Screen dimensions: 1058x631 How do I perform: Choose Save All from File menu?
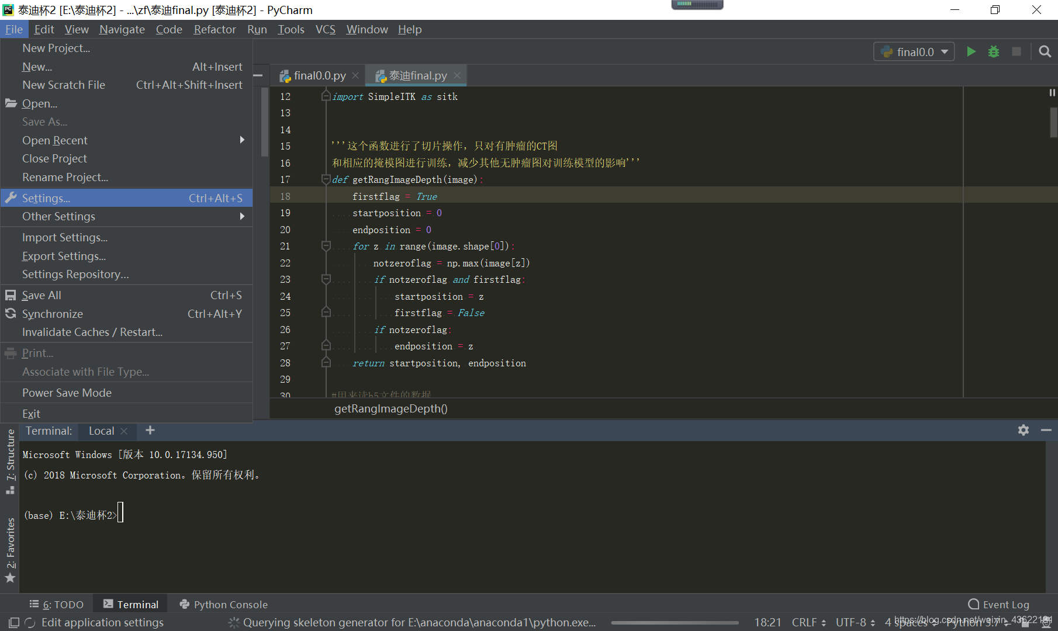click(127, 295)
